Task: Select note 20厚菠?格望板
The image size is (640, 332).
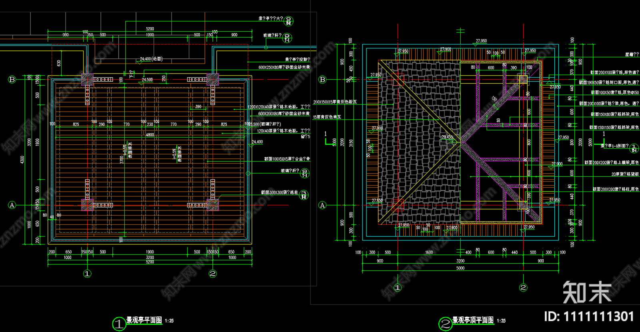Action: tap(625, 174)
